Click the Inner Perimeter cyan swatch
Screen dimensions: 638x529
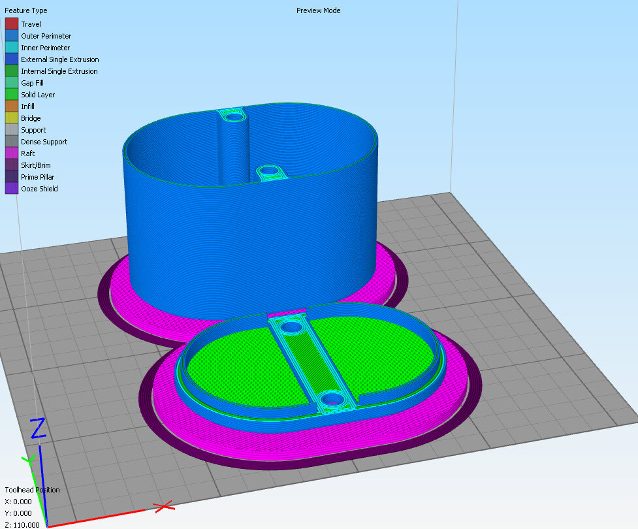12,48
